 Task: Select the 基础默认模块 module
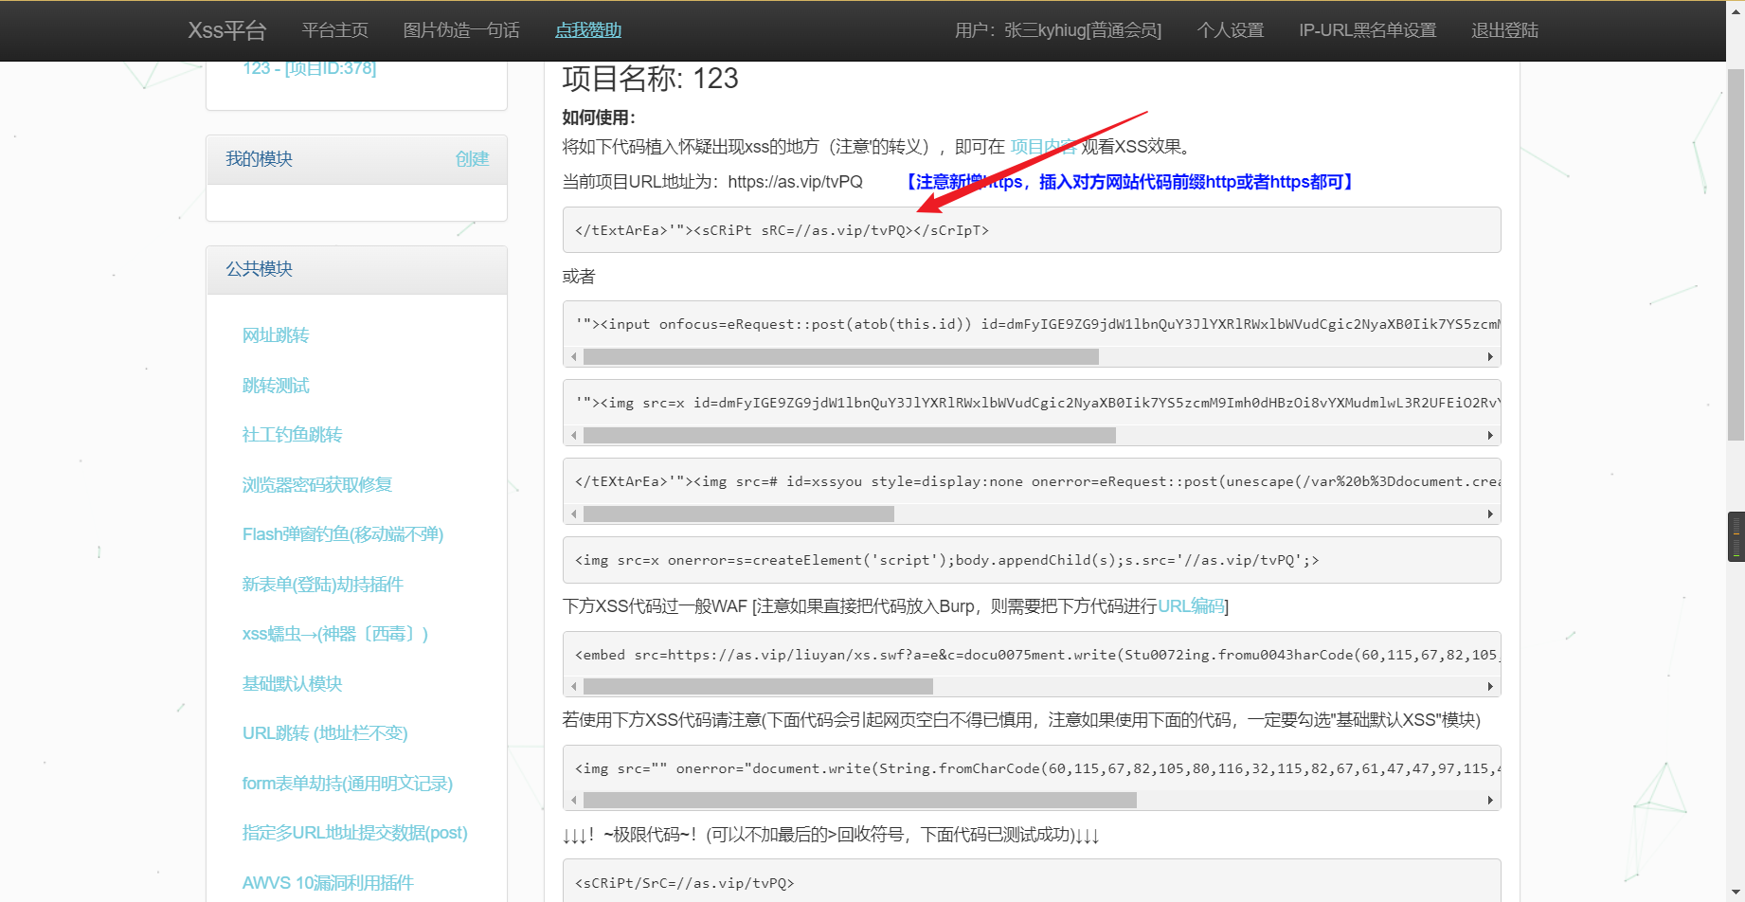click(x=292, y=683)
